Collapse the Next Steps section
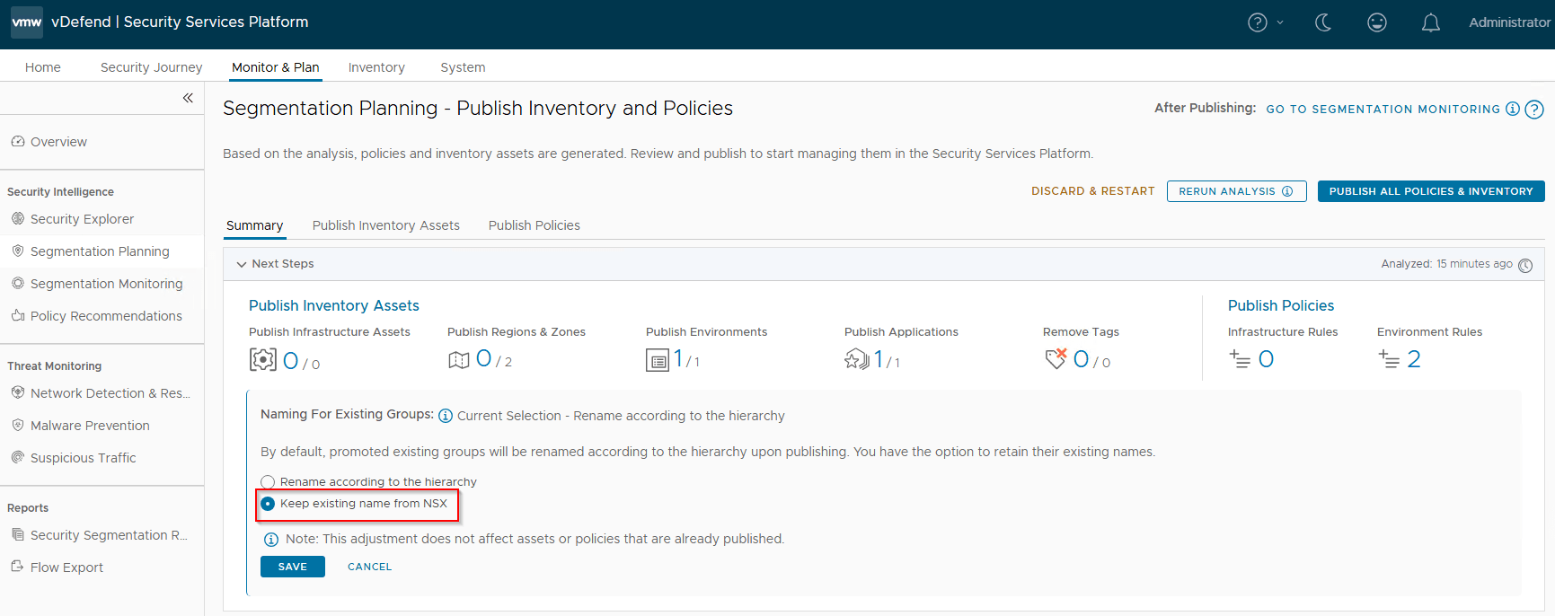This screenshot has height=616, width=1555. coord(242,264)
